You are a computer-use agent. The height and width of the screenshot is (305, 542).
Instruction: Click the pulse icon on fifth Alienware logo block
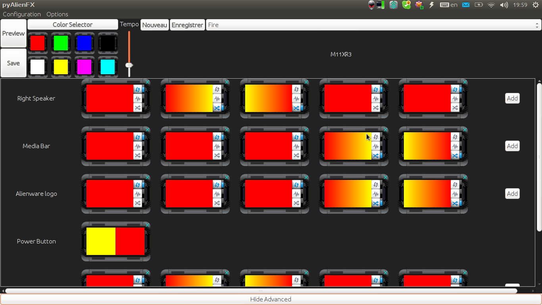pos(455,194)
